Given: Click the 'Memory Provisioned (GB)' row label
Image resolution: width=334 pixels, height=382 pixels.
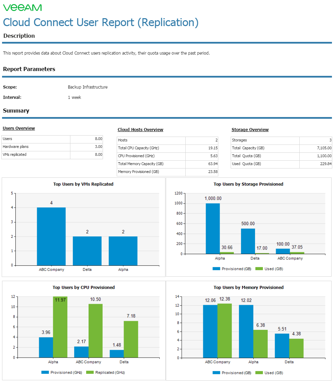Looking at the screenshot, I should tap(138, 172).
